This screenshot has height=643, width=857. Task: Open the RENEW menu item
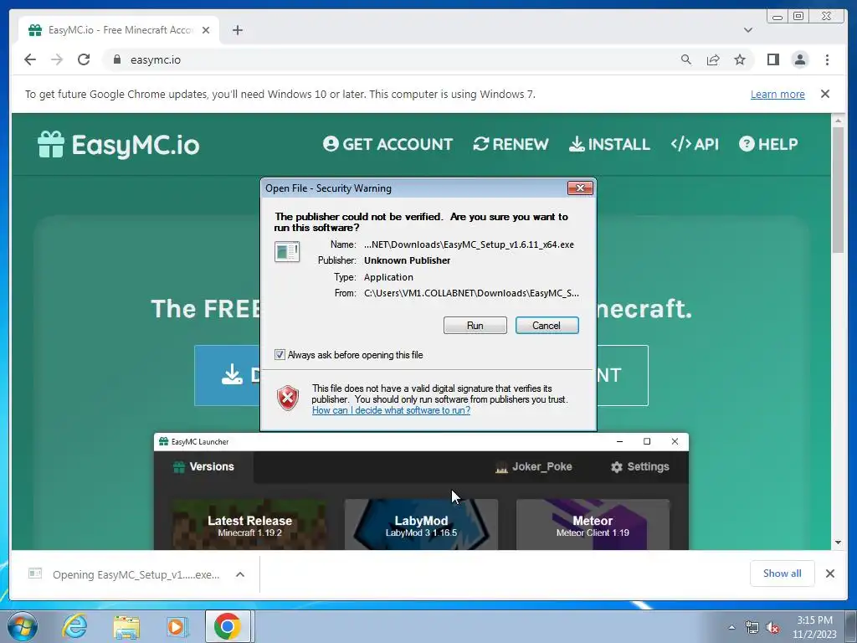(511, 144)
